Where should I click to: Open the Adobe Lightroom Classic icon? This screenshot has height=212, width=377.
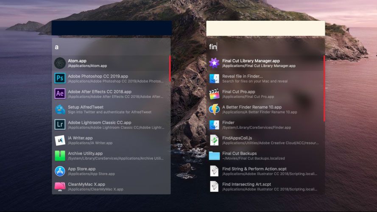click(x=60, y=125)
